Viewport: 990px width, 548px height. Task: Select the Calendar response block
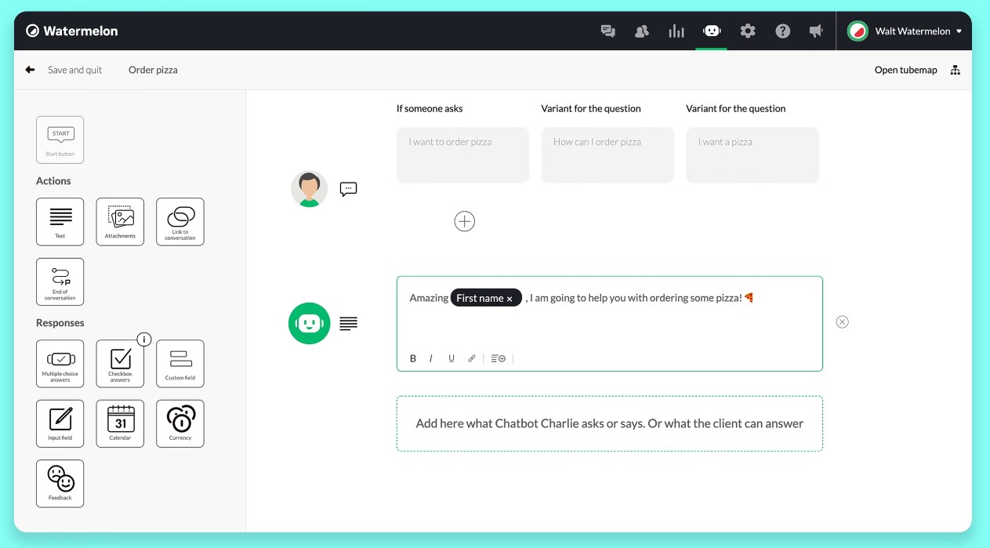120,423
